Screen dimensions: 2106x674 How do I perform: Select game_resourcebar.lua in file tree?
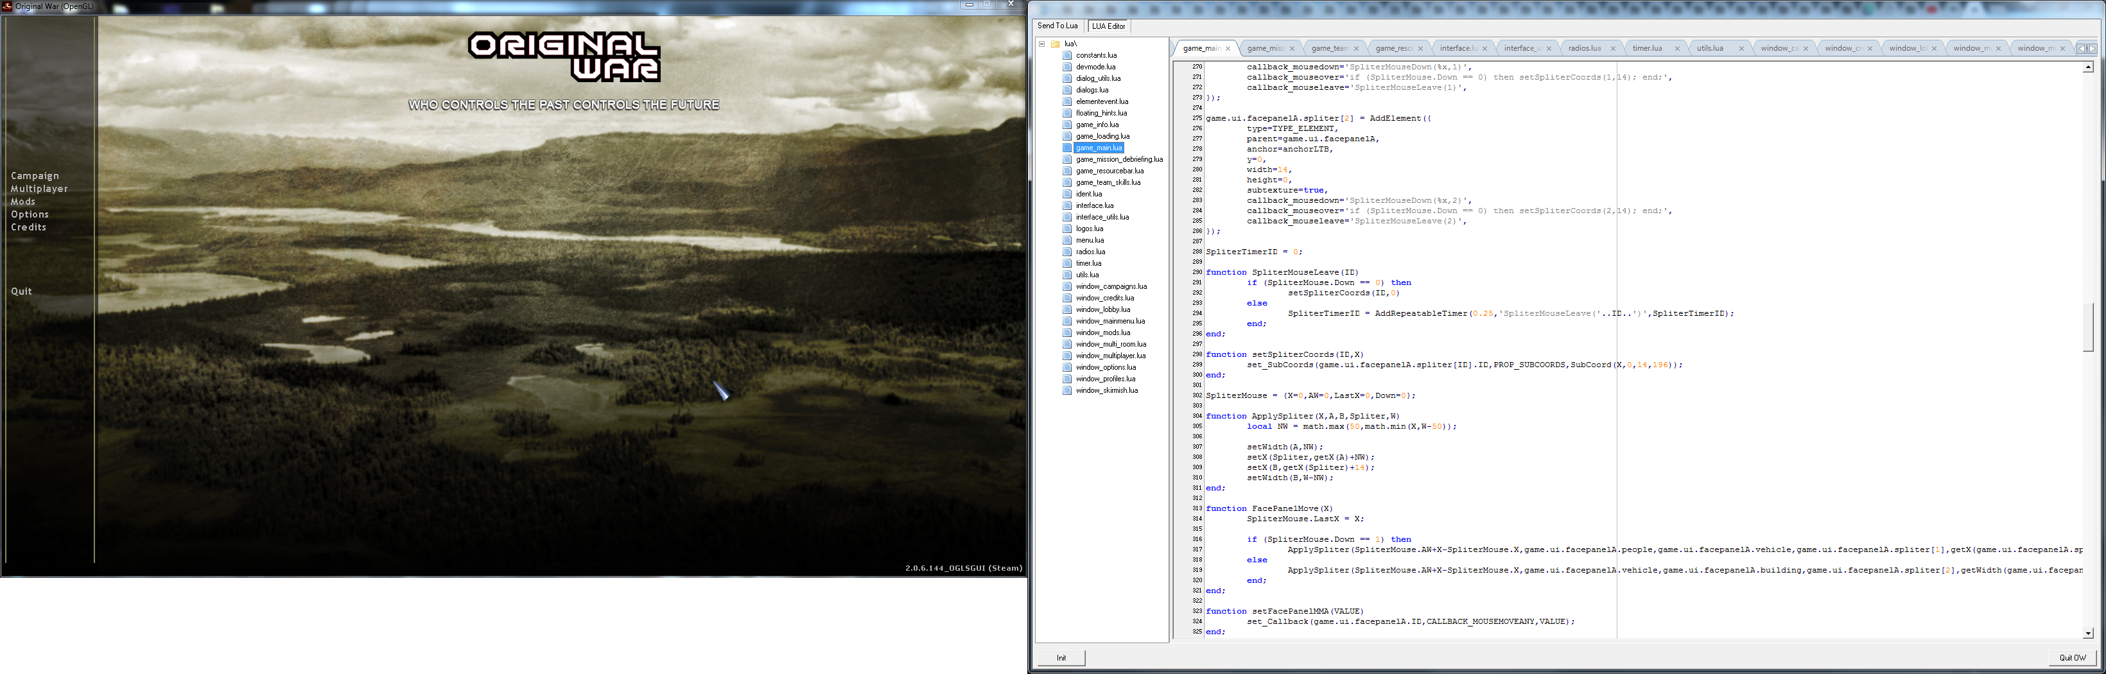tap(1110, 171)
